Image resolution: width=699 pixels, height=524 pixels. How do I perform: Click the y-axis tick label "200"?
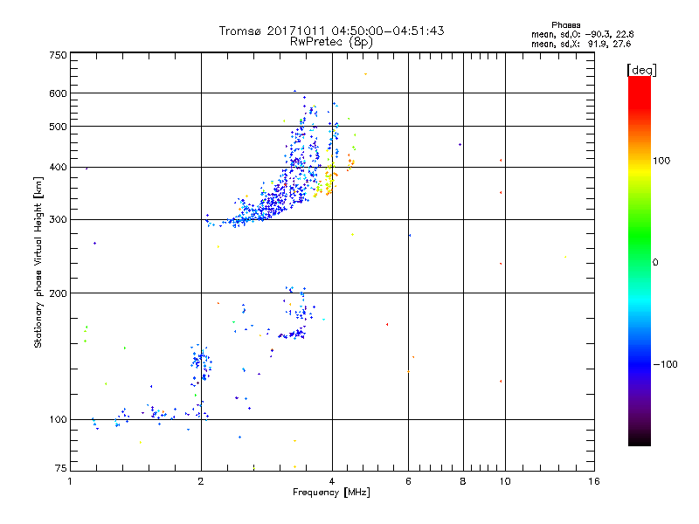click(58, 293)
